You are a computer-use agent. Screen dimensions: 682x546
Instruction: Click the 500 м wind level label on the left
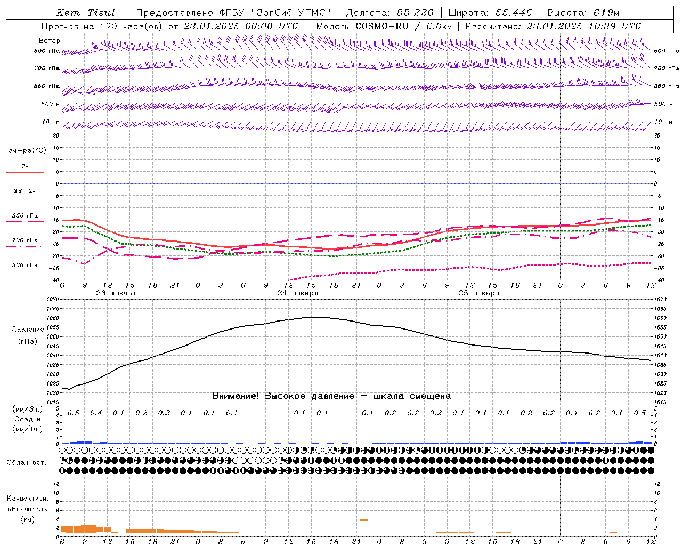(x=51, y=104)
